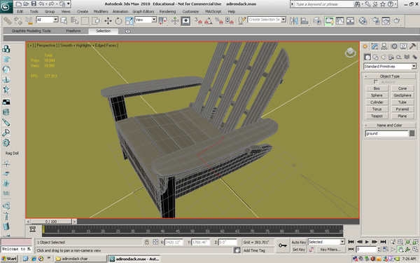Click the Render Production teapot icon

(397, 21)
